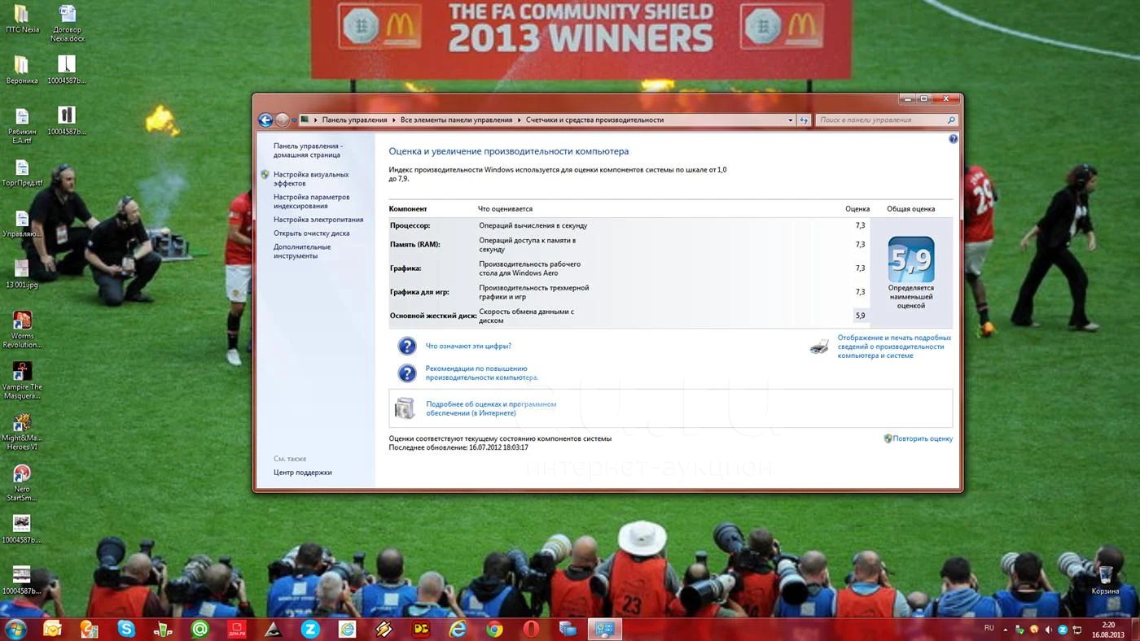Open "Панель управления - домашняя страница"

308,150
